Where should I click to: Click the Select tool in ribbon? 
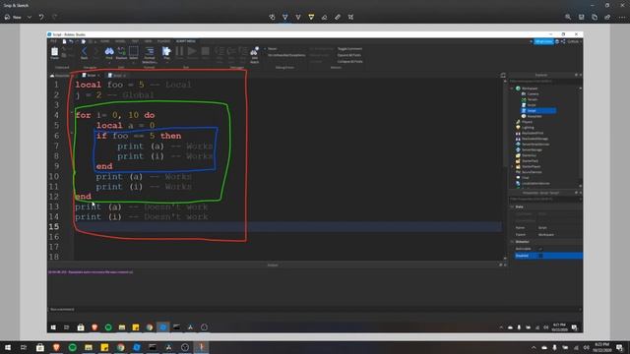point(134,52)
